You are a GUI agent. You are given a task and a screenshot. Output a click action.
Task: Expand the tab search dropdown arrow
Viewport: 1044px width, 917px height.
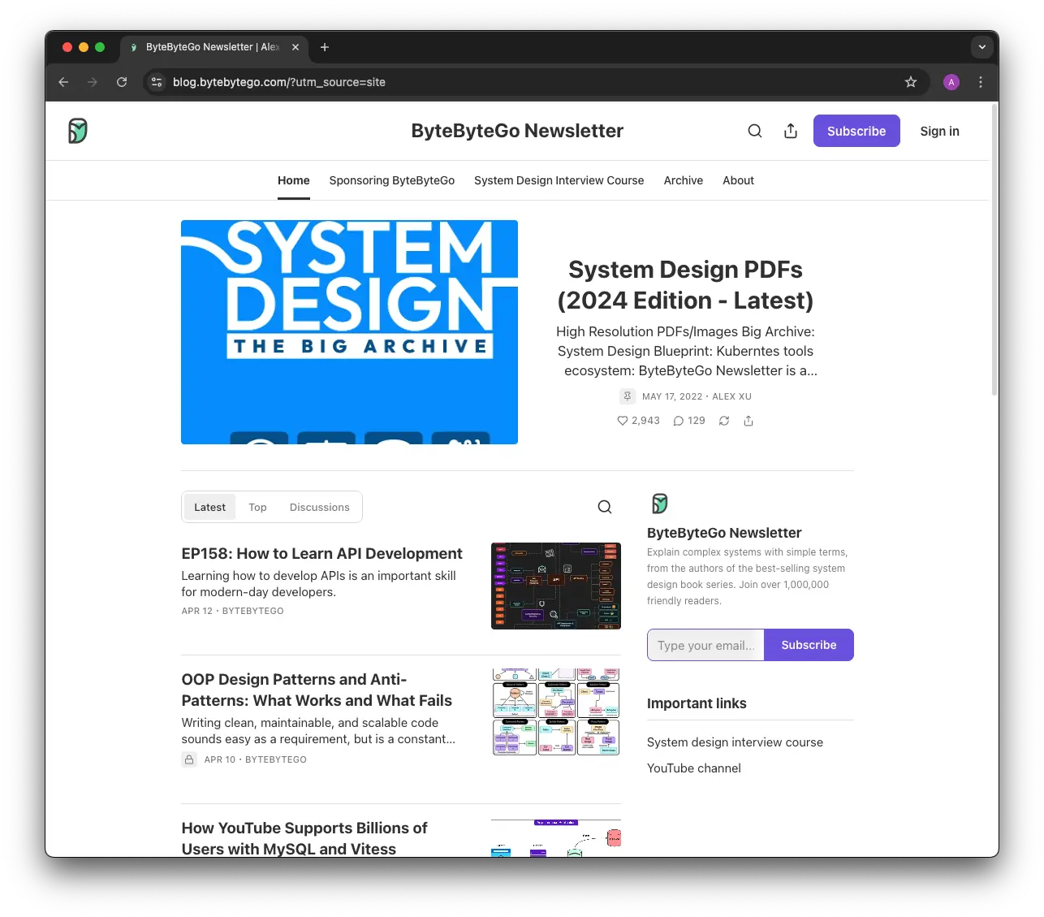[982, 47]
